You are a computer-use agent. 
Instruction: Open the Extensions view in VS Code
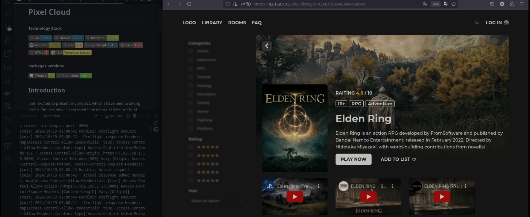[x=8, y=54]
